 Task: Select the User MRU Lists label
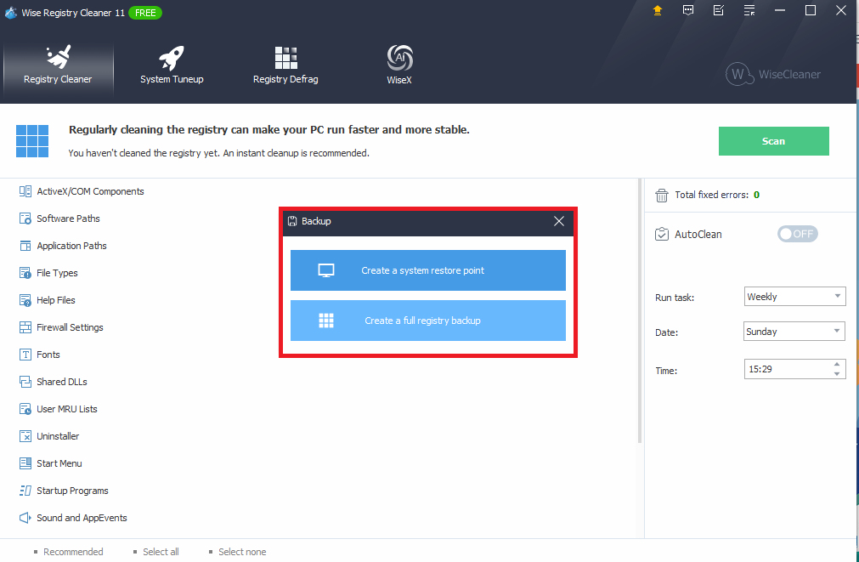click(67, 409)
